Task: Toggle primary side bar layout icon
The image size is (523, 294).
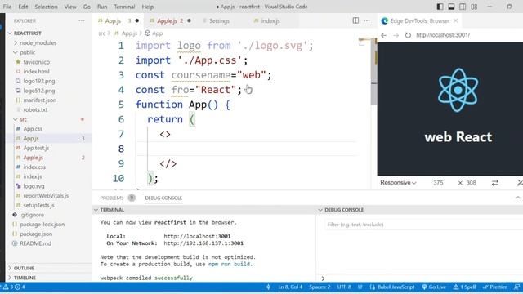Action: coord(440,7)
